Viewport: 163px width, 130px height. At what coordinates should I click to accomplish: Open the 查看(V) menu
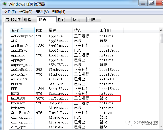click(42, 12)
